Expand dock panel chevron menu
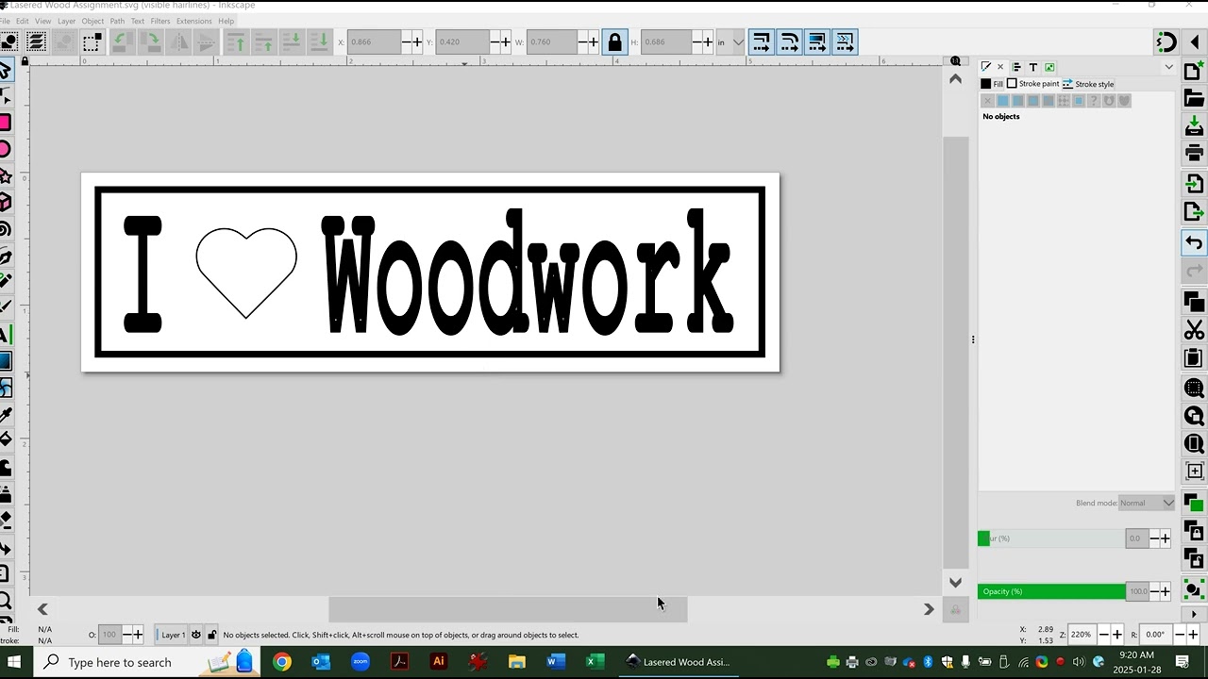 pyautogui.click(x=1168, y=67)
